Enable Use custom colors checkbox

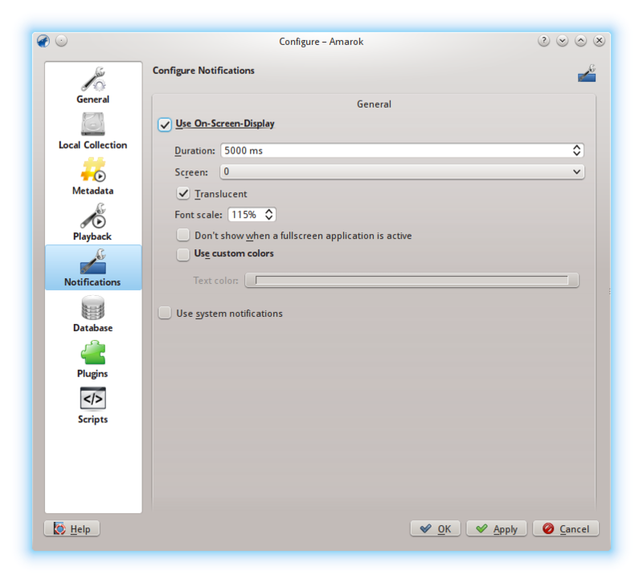tap(183, 254)
